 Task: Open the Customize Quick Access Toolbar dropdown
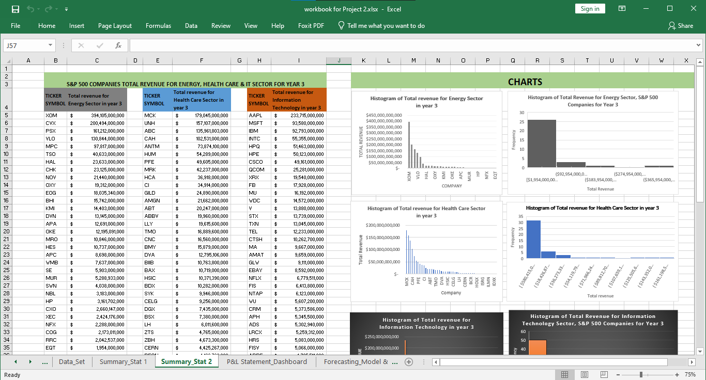click(66, 9)
